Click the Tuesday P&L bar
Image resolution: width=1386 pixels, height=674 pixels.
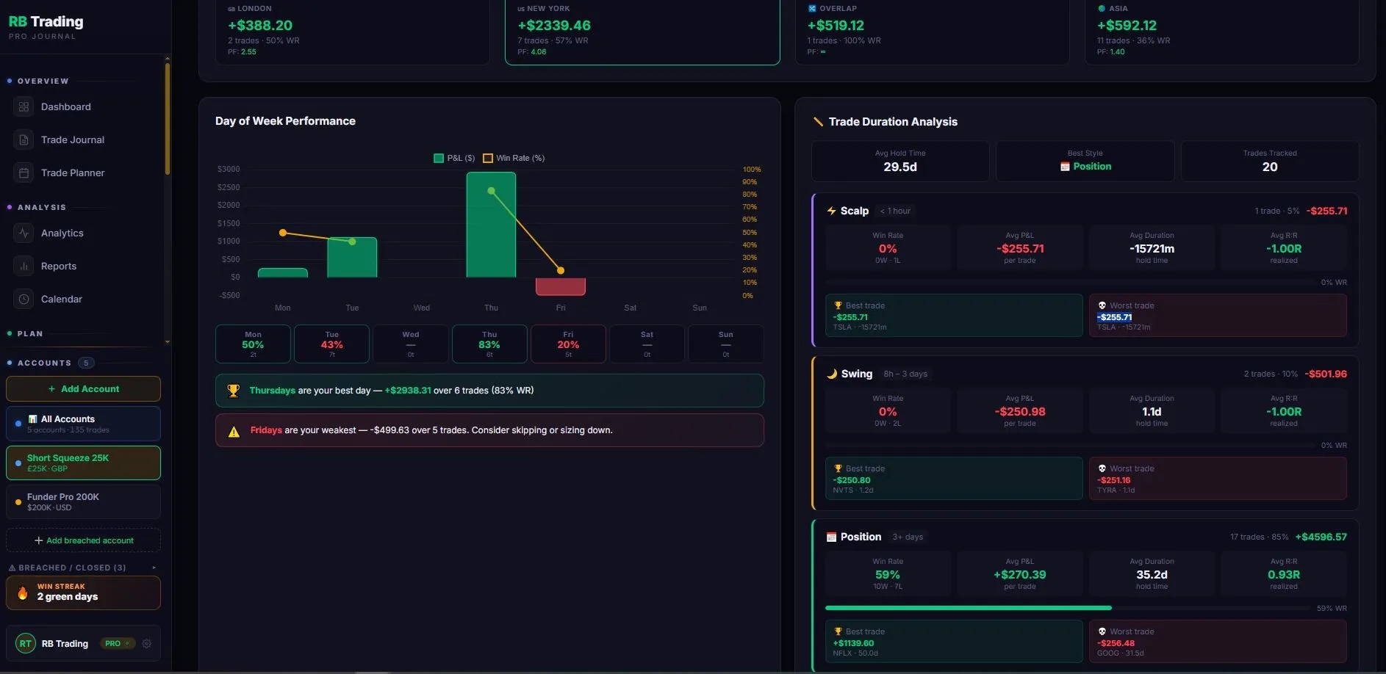point(352,257)
